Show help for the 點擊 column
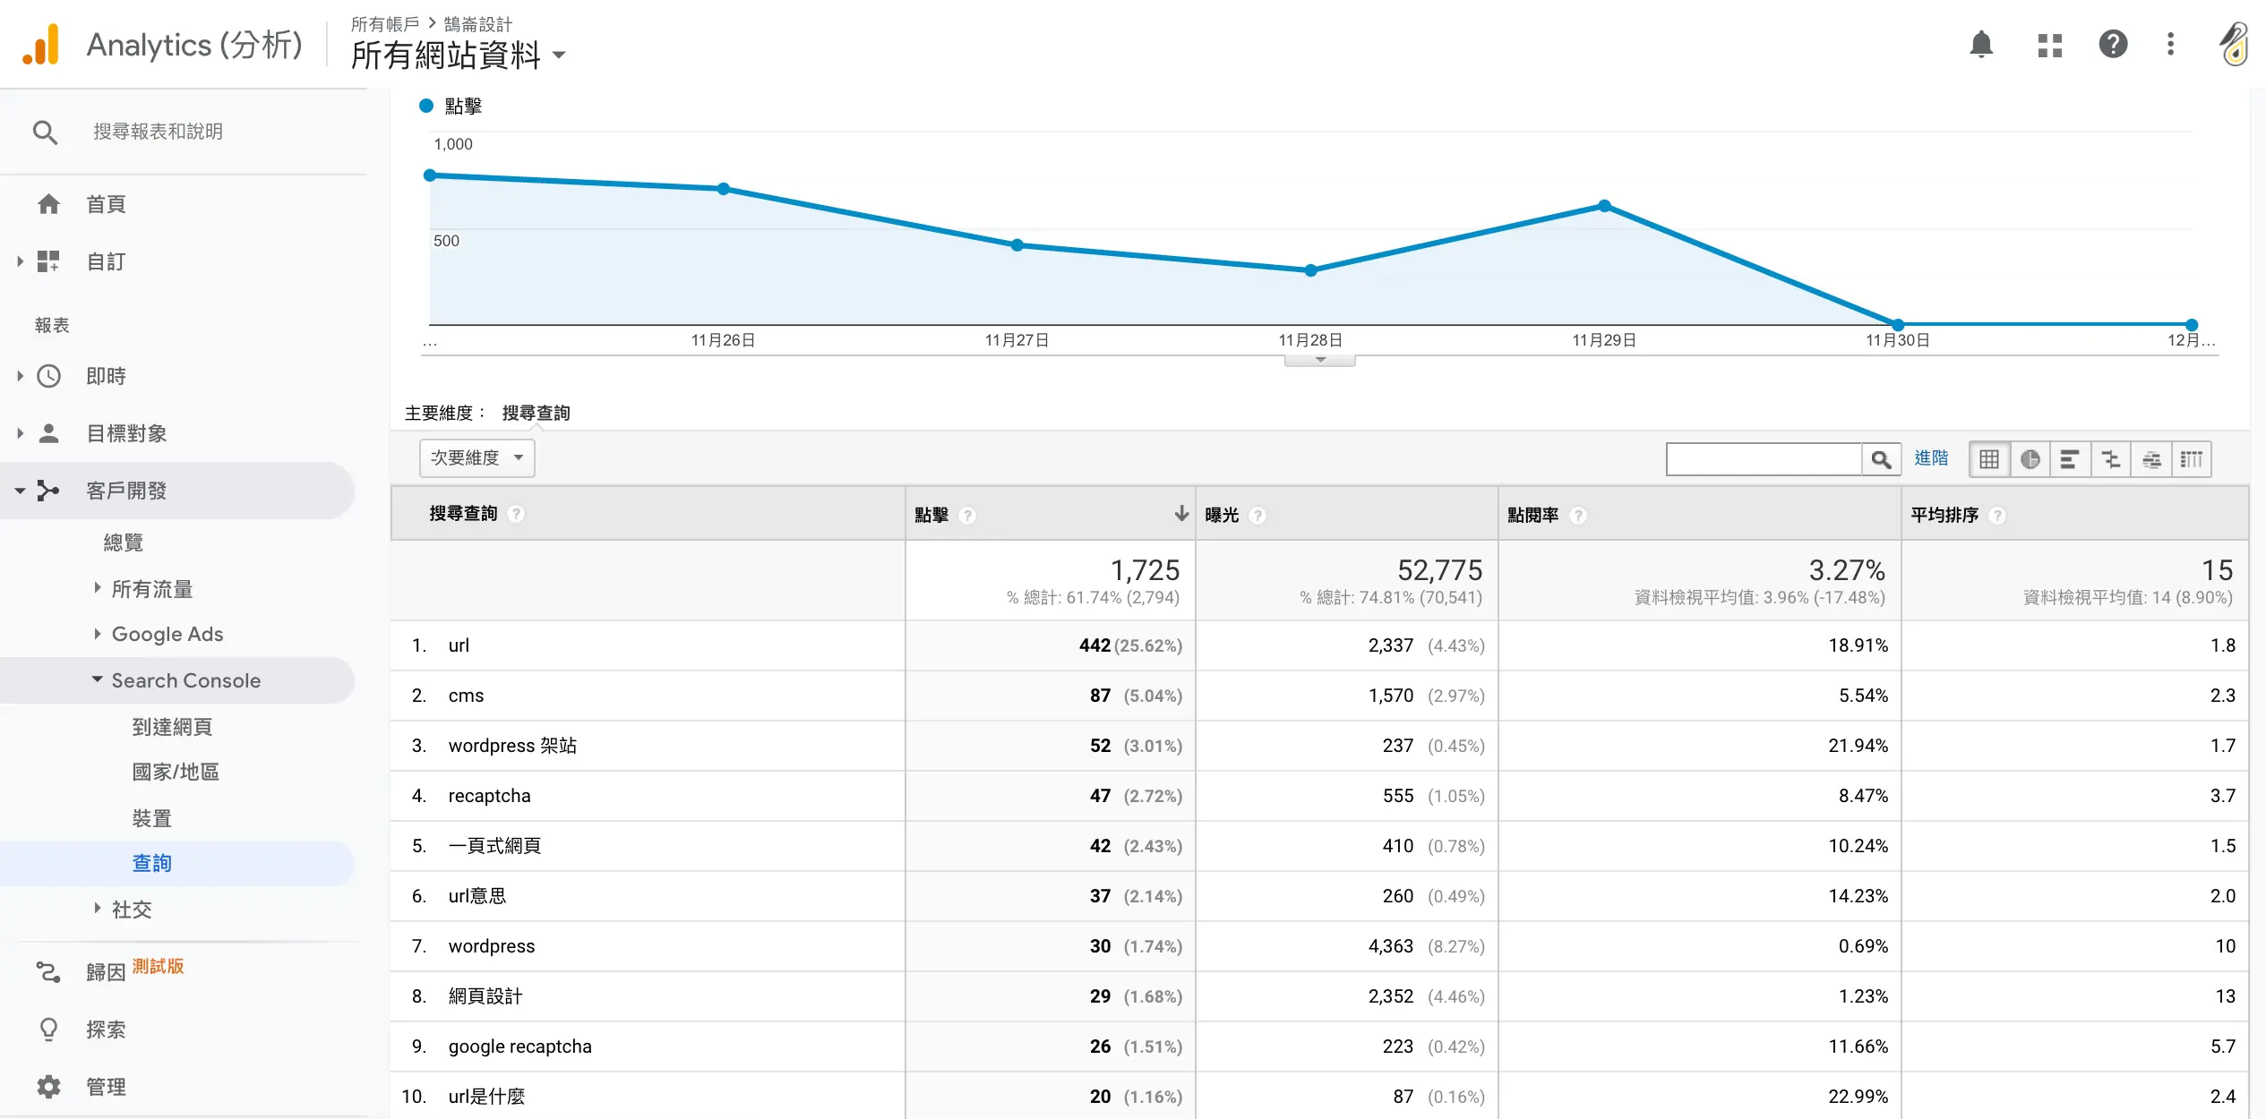This screenshot has height=1119, width=2266. pos(967,516)
